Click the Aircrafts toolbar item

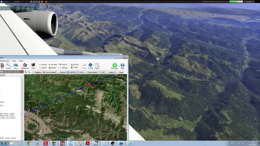pyautogui.click(x=53, y=64)
